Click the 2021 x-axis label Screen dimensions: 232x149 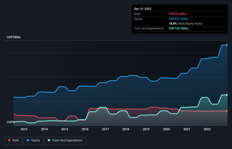click(x=187, y=129)
